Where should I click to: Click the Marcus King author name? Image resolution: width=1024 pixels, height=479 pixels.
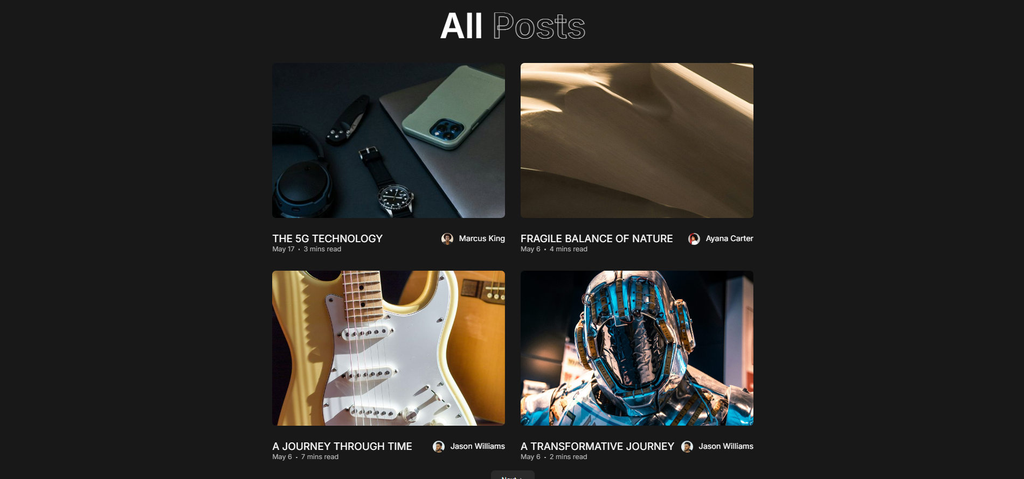click(482, 238)
